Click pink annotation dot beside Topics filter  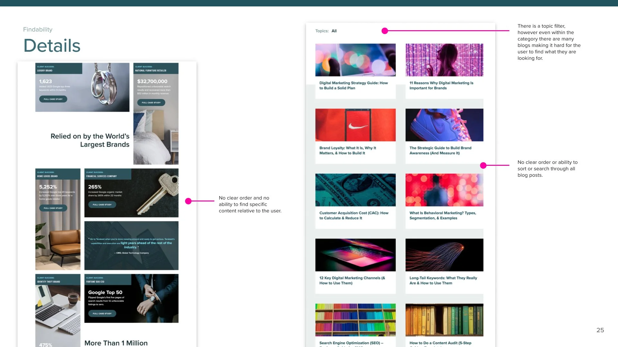pos(385,31)
